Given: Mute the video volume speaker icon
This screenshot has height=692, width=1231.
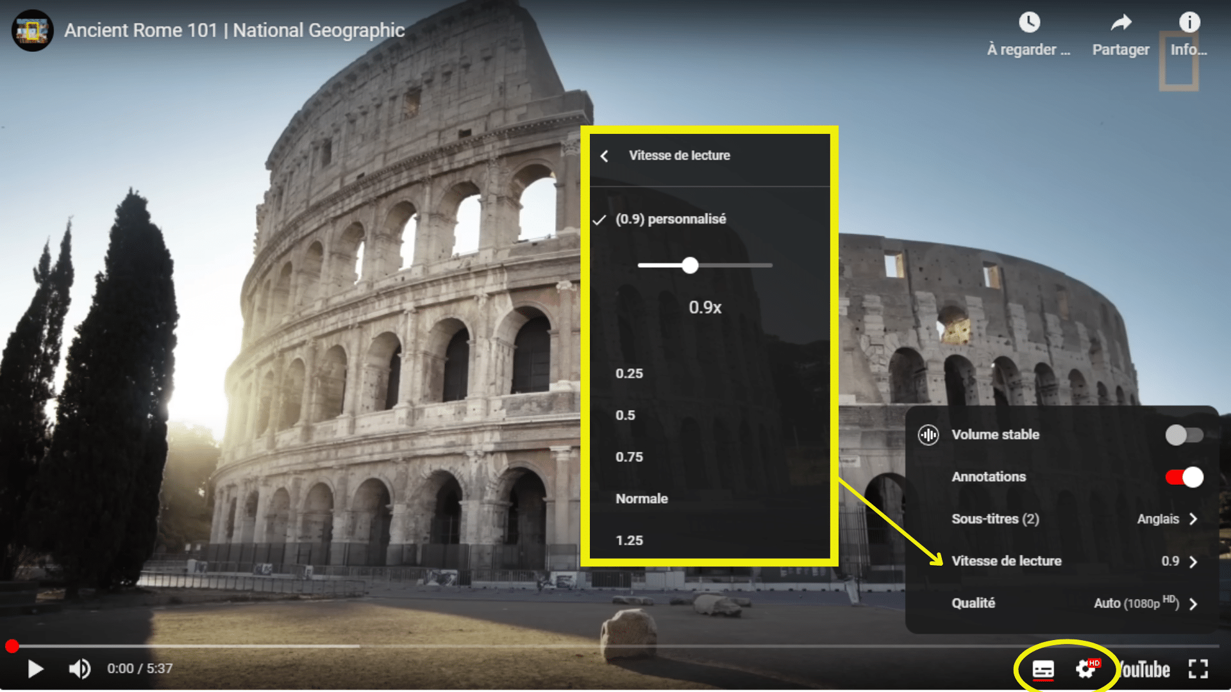Looking at the screenshot, I should coord(80,669).
